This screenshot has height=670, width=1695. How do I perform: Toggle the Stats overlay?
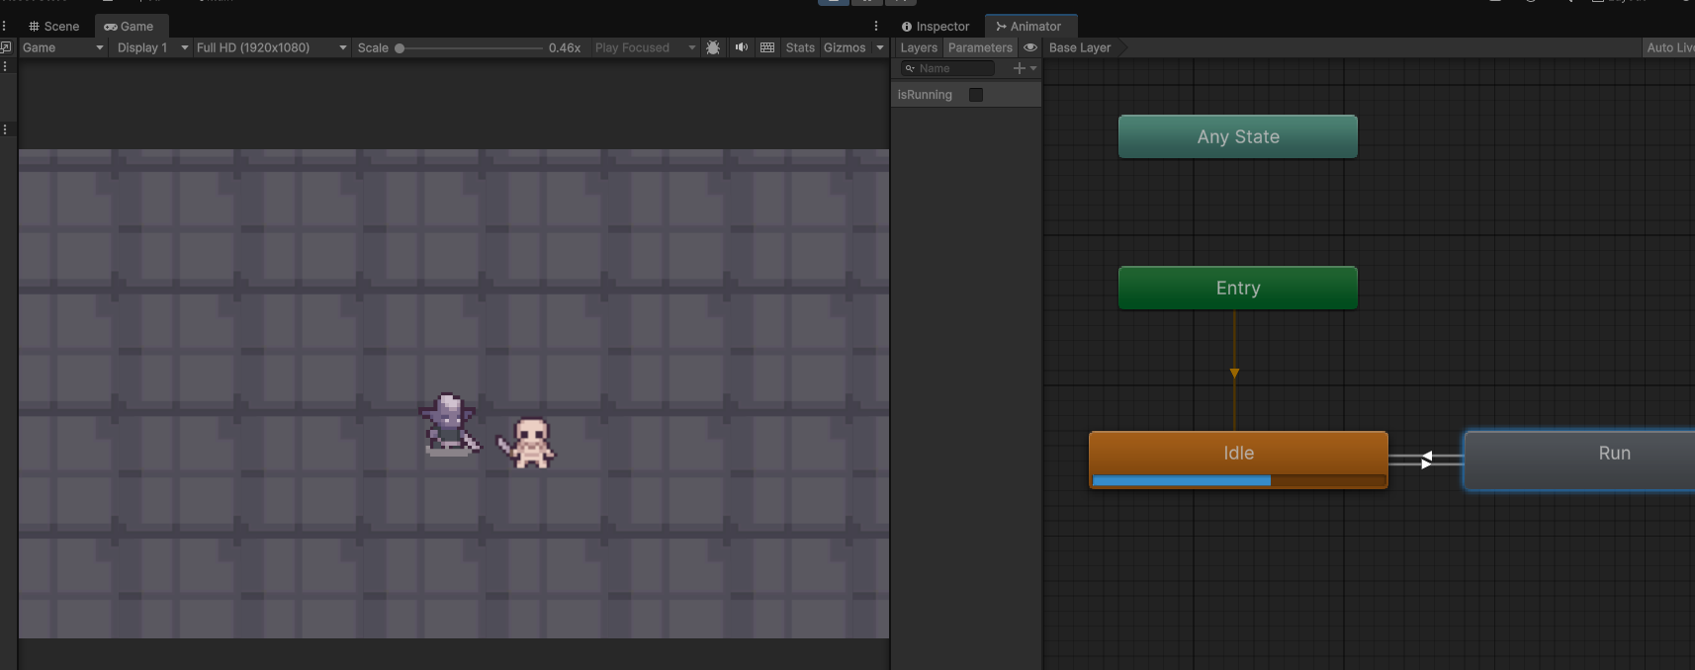800,47
